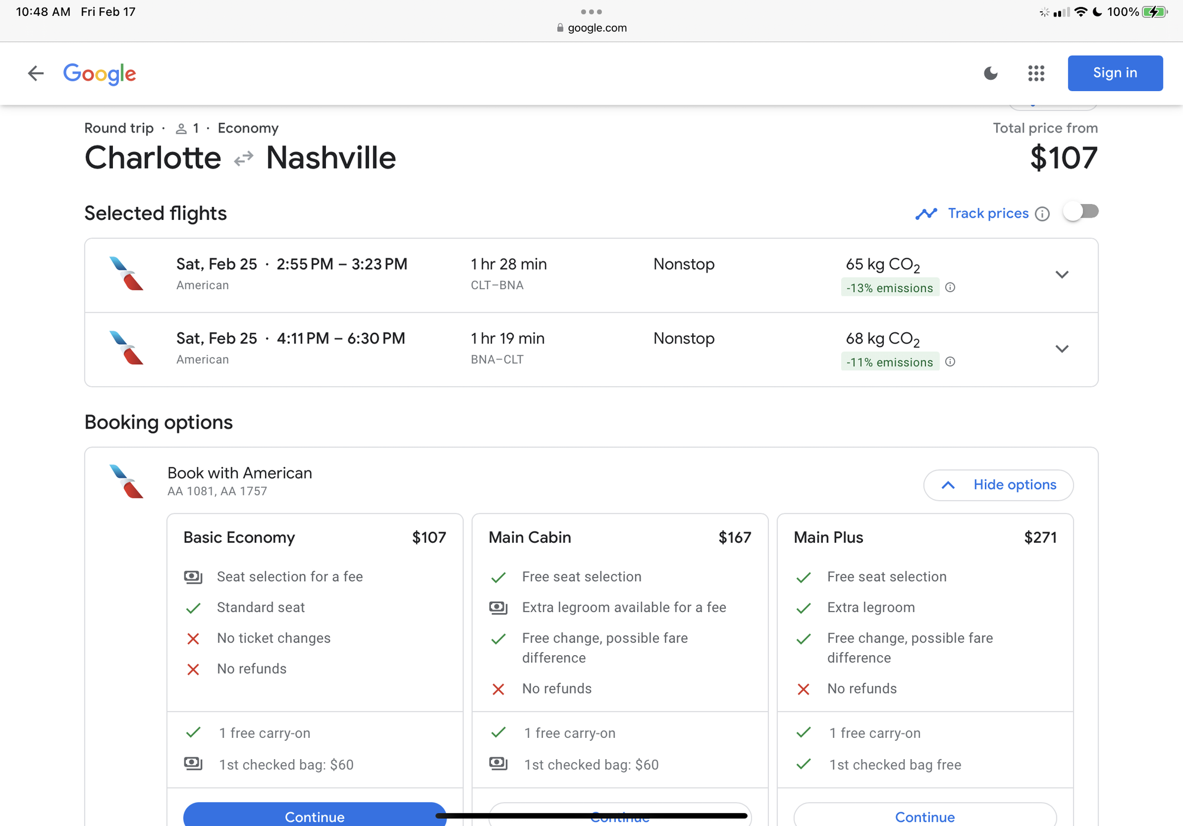
Task: Expand the BNA–CLT flight details
Action: (x=1062, y=349)
